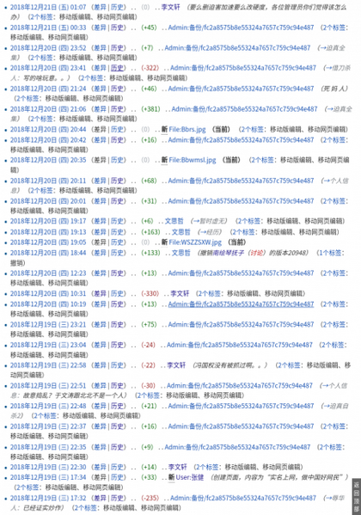Image resolution: width=361 pixels, height=515 pixels.
Task: Open 历史 for the 22:58 (-22) edit
Action: [x=117, y=365]
